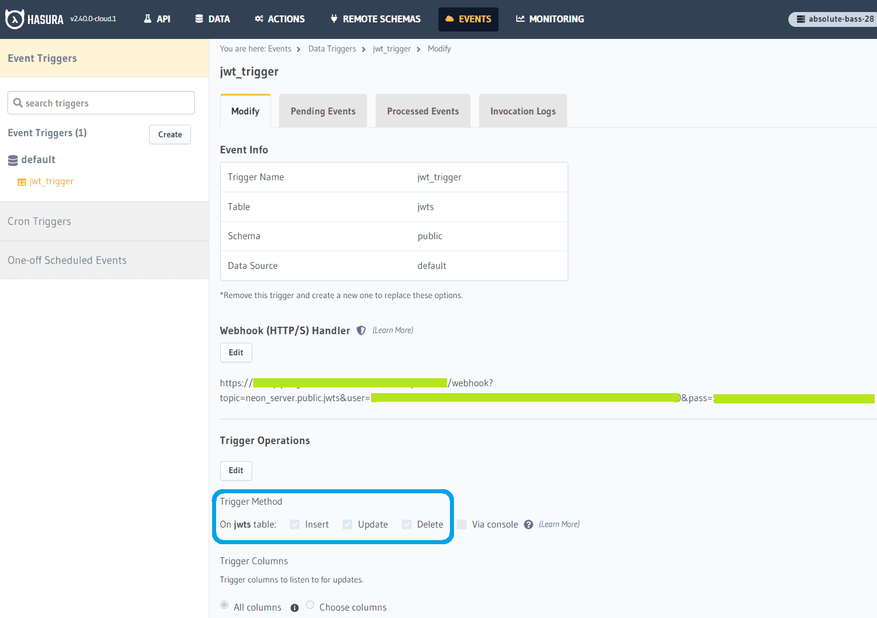
Task: Click the server icon beside absolute-bass-28
Action: [x=801, y=19]
